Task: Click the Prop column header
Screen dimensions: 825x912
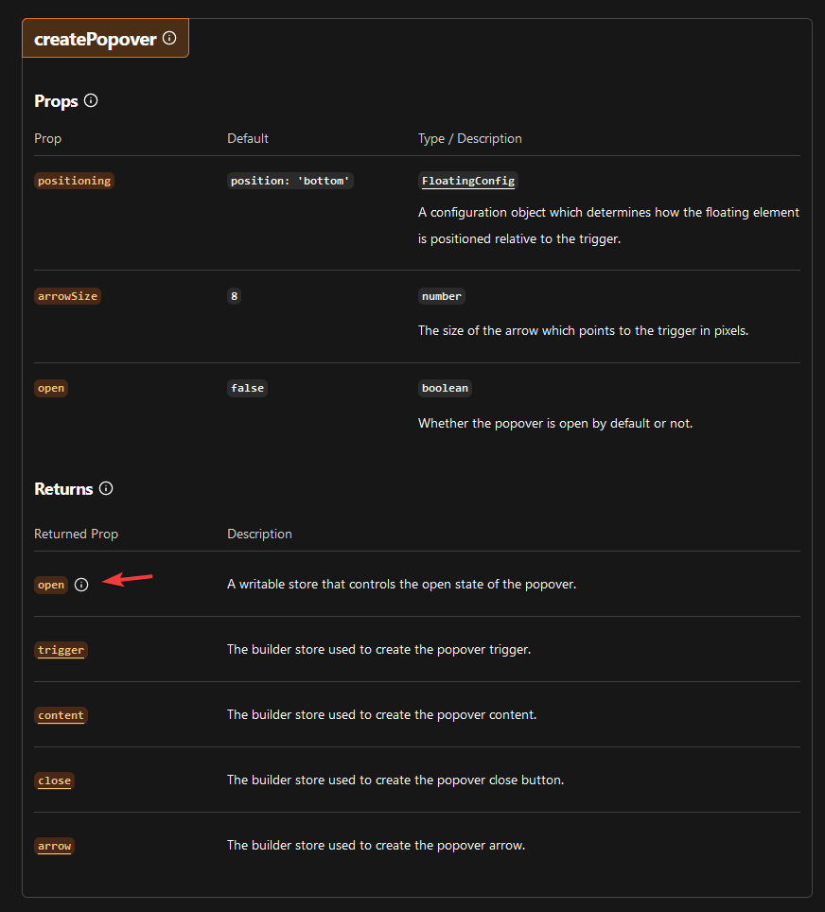Action: 47,138
